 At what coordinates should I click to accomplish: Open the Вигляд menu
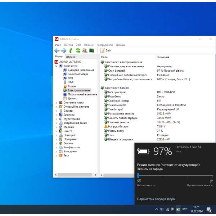click(x=68, y=45)
